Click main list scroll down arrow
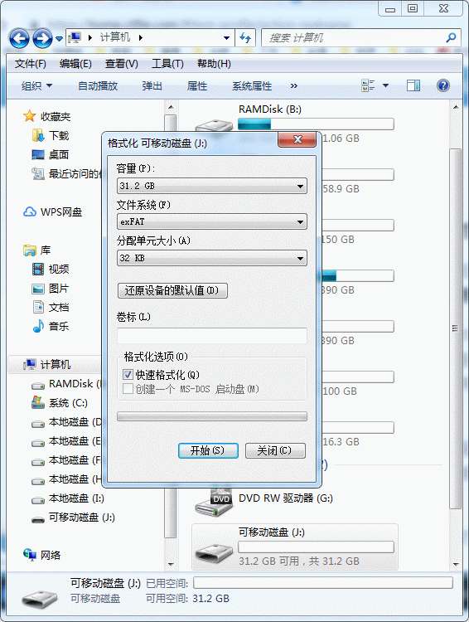The image size is (469, 622). 456,564
